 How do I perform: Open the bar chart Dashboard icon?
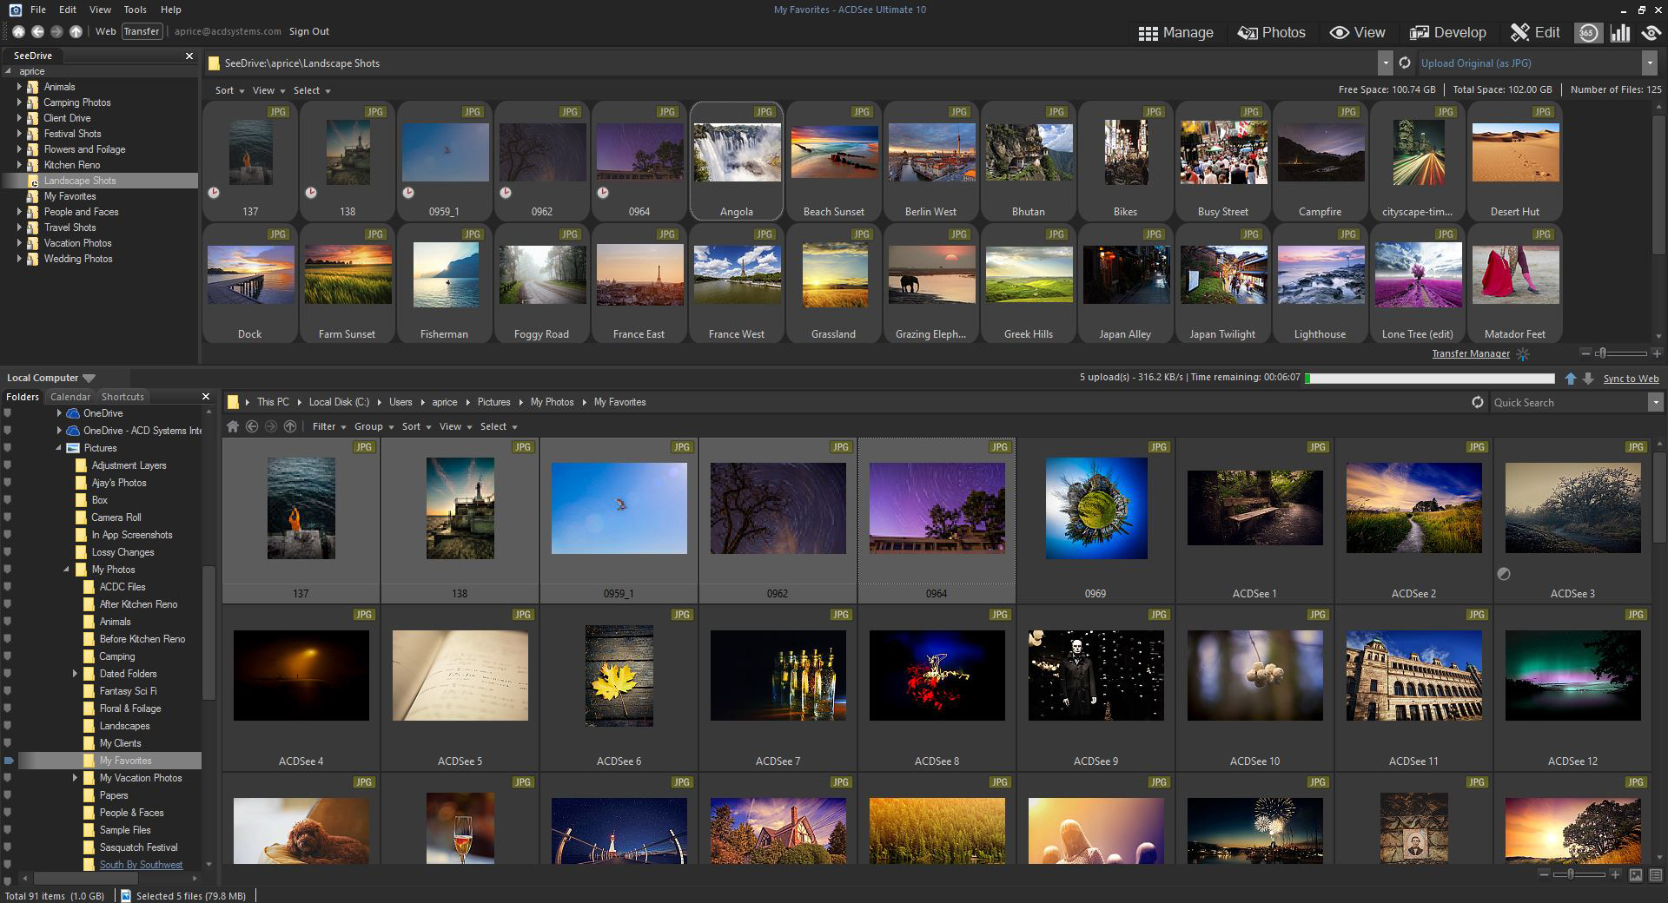click(x=1620, y=33)
